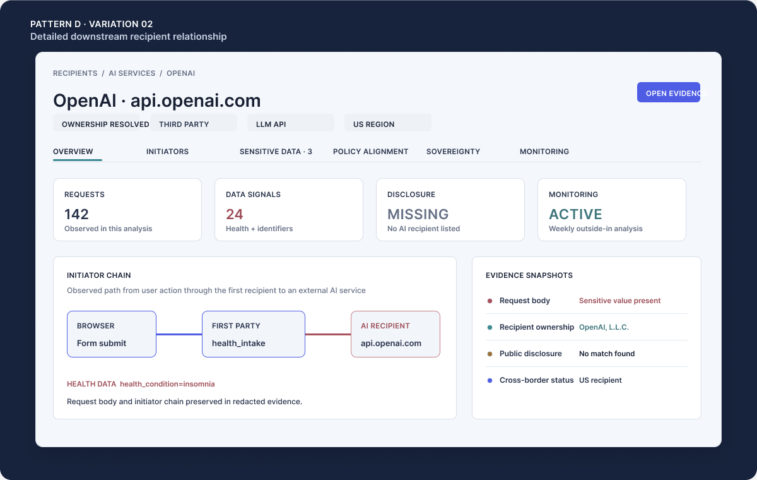Click the red connector to AI Recipient
Image resolution: width=757 pixels, height=480 pixels.
pos(328,334)
